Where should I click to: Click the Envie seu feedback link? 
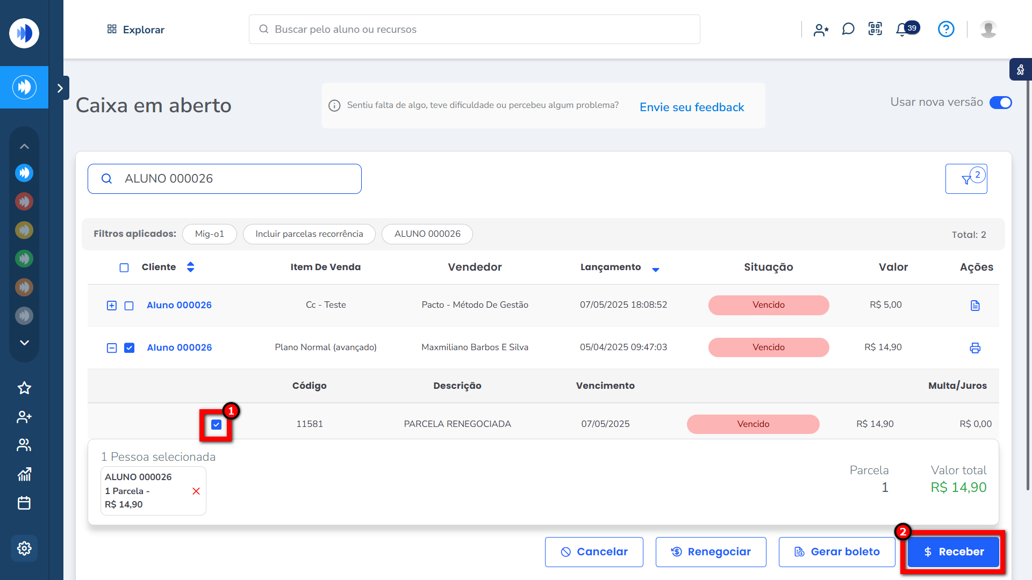(x=692, y=107)
